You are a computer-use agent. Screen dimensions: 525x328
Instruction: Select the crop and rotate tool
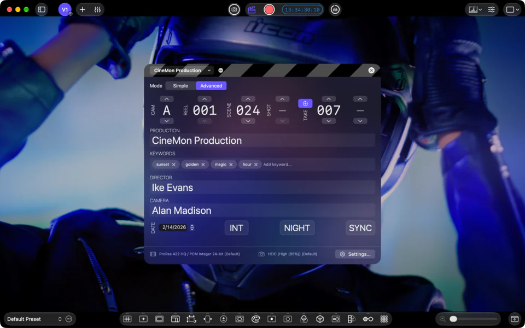[191, 319]
